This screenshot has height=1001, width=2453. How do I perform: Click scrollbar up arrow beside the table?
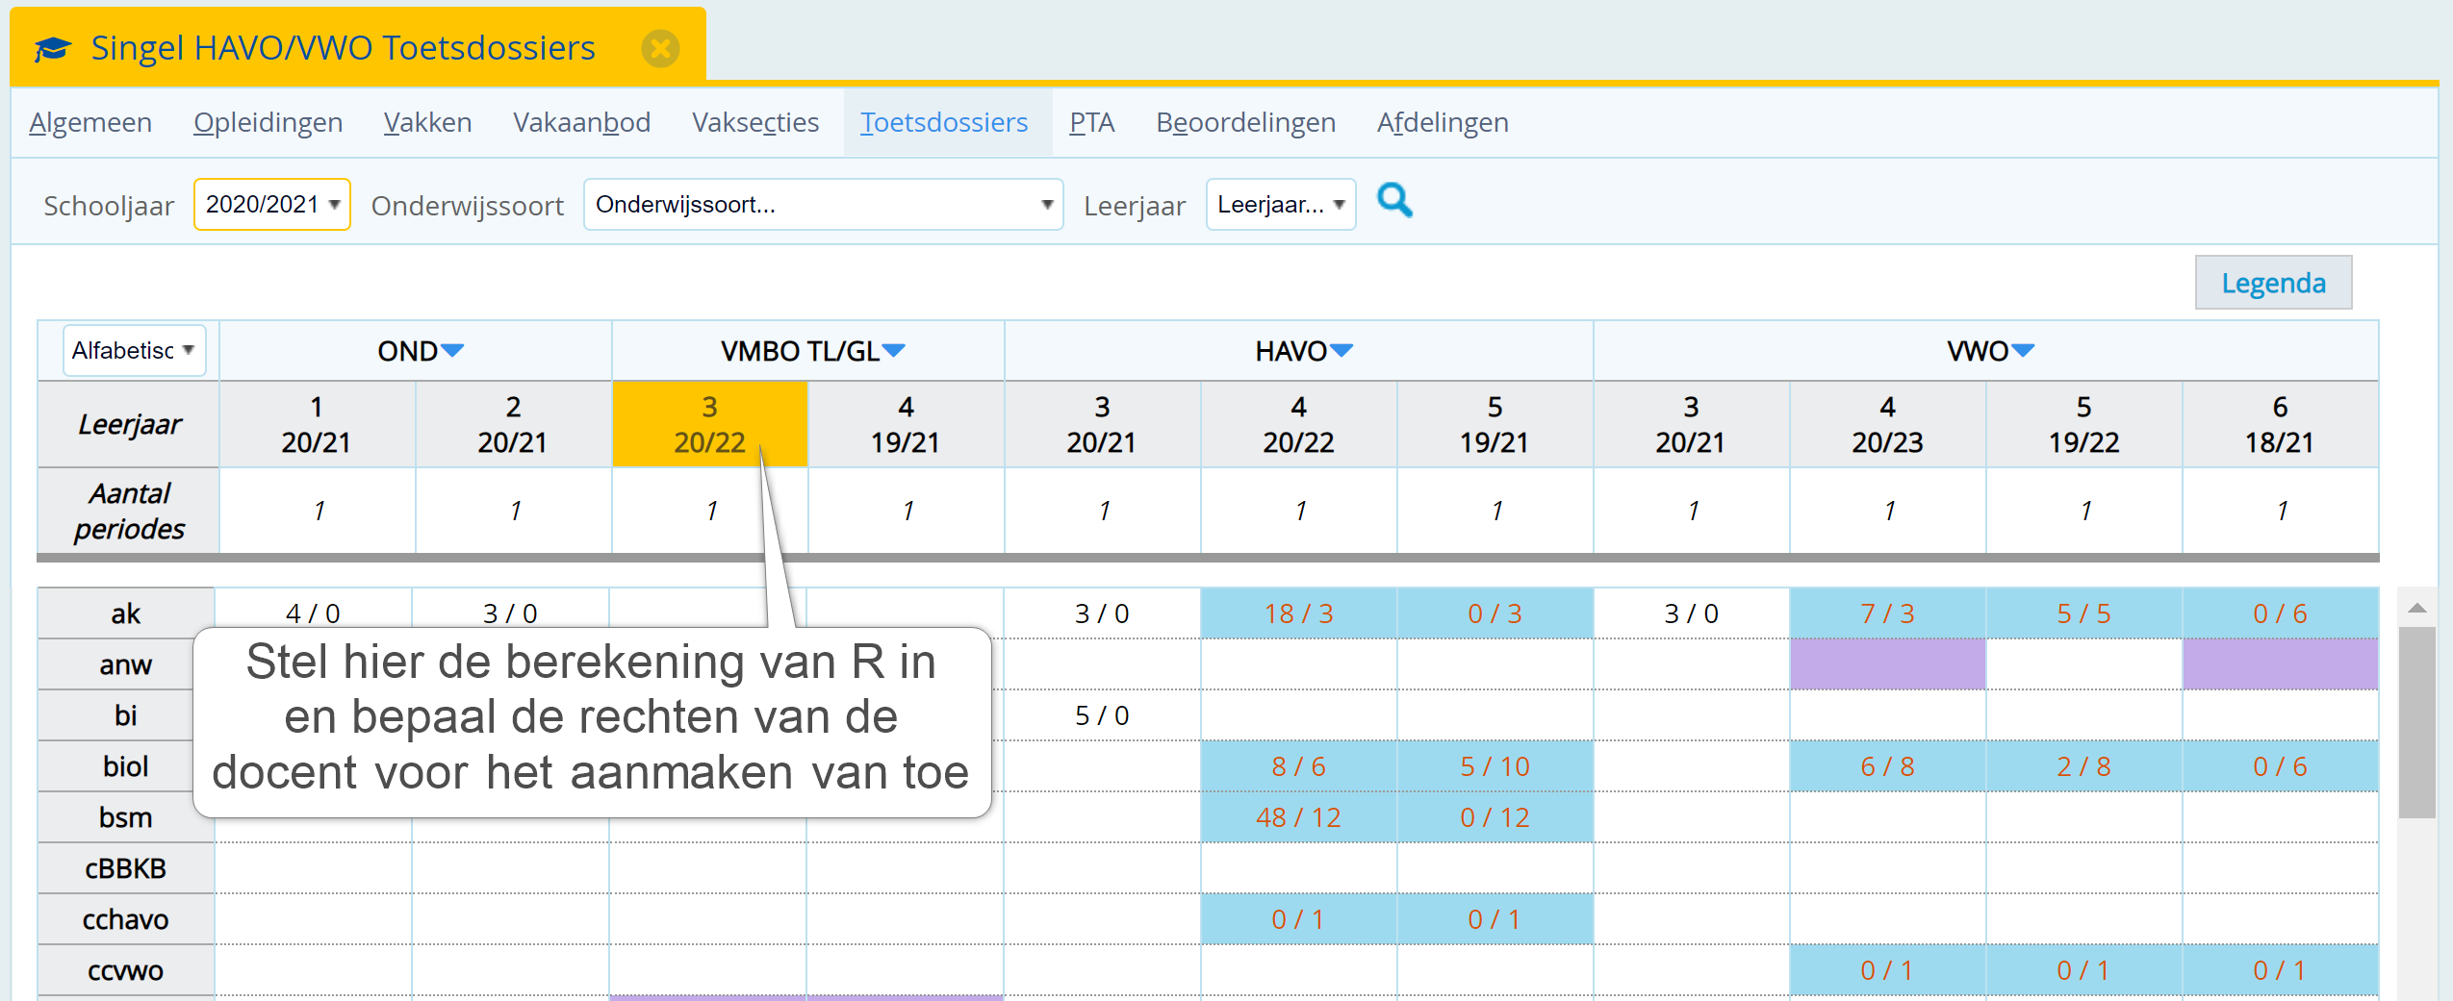[2416, 608]
